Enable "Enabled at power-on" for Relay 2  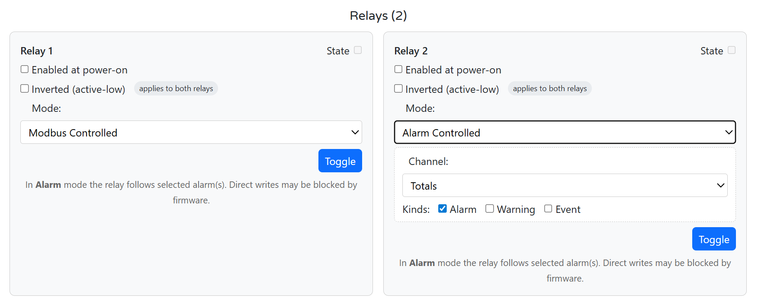[398, 69]
